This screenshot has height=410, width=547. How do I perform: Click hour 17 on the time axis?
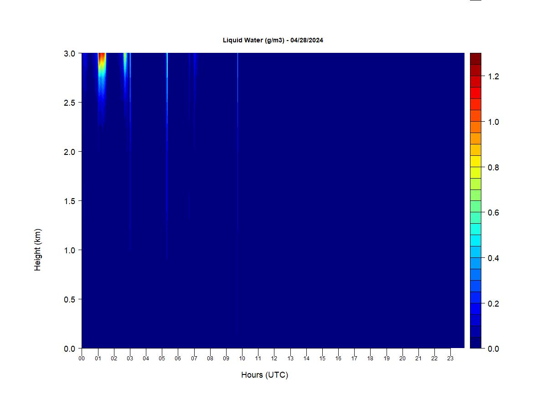pos(354,359)
